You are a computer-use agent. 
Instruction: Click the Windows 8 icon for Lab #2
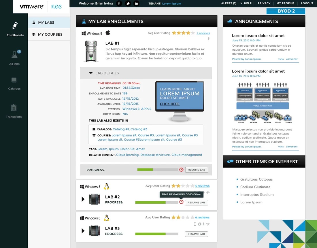90,187
